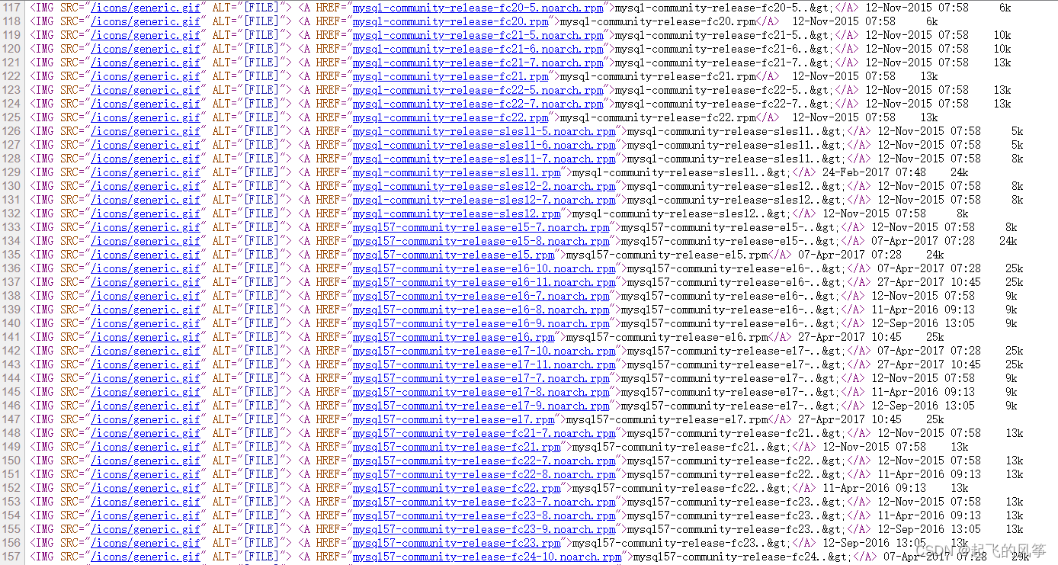Open href link mysql-community-release-fc20.rpm
Image resolution: width=1058 pixels, height=565 pixels.
(450, 21)
